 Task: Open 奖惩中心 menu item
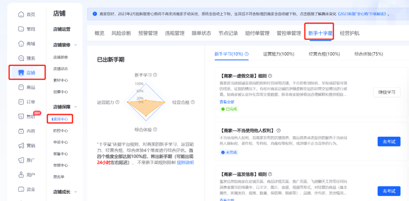click(x=61, y=119)
